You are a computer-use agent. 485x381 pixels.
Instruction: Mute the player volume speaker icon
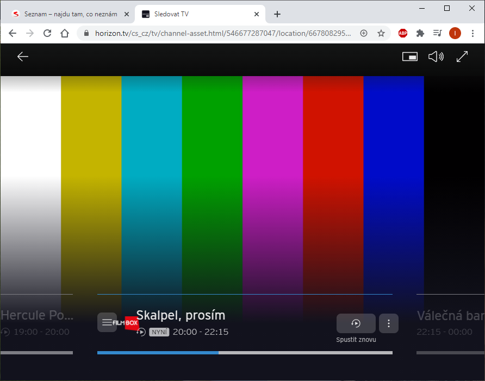pos(436,57)
